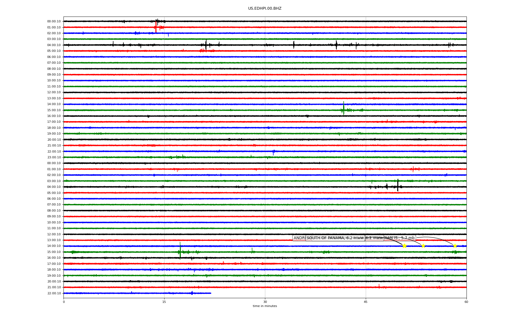
Task: Click the 0 tick on time axis
Action: point(64,302)
